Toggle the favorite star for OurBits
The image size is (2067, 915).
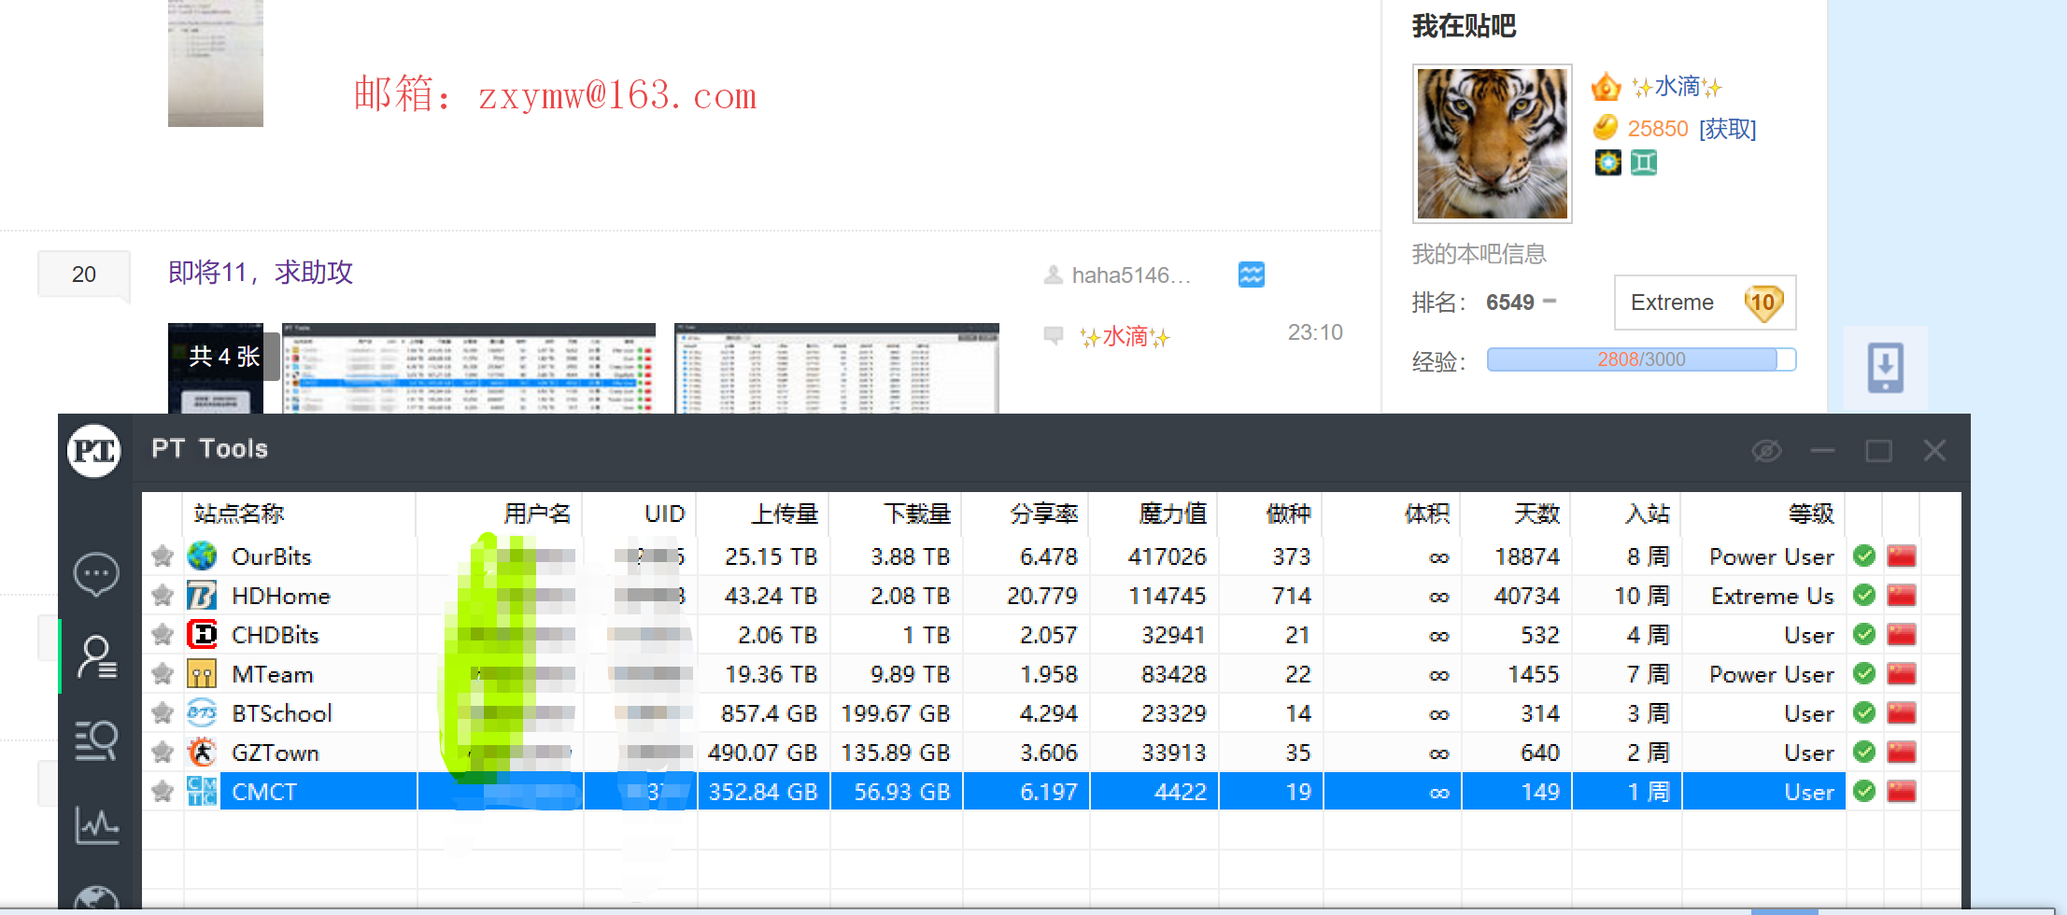click(x=163, y=556)
